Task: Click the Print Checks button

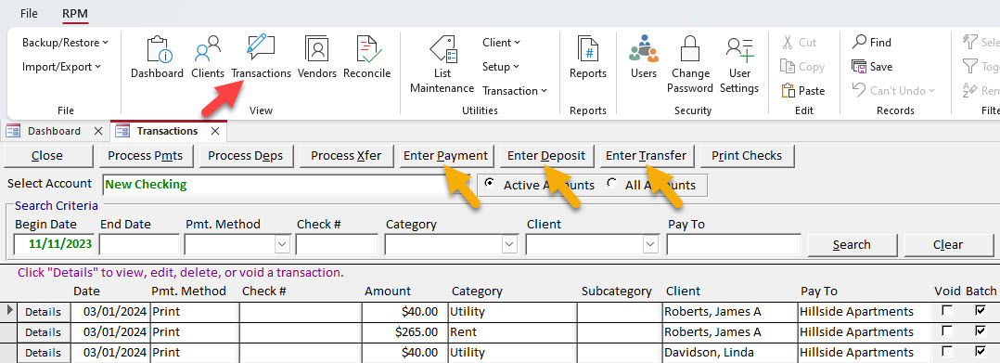Action: tap(747, 156)
